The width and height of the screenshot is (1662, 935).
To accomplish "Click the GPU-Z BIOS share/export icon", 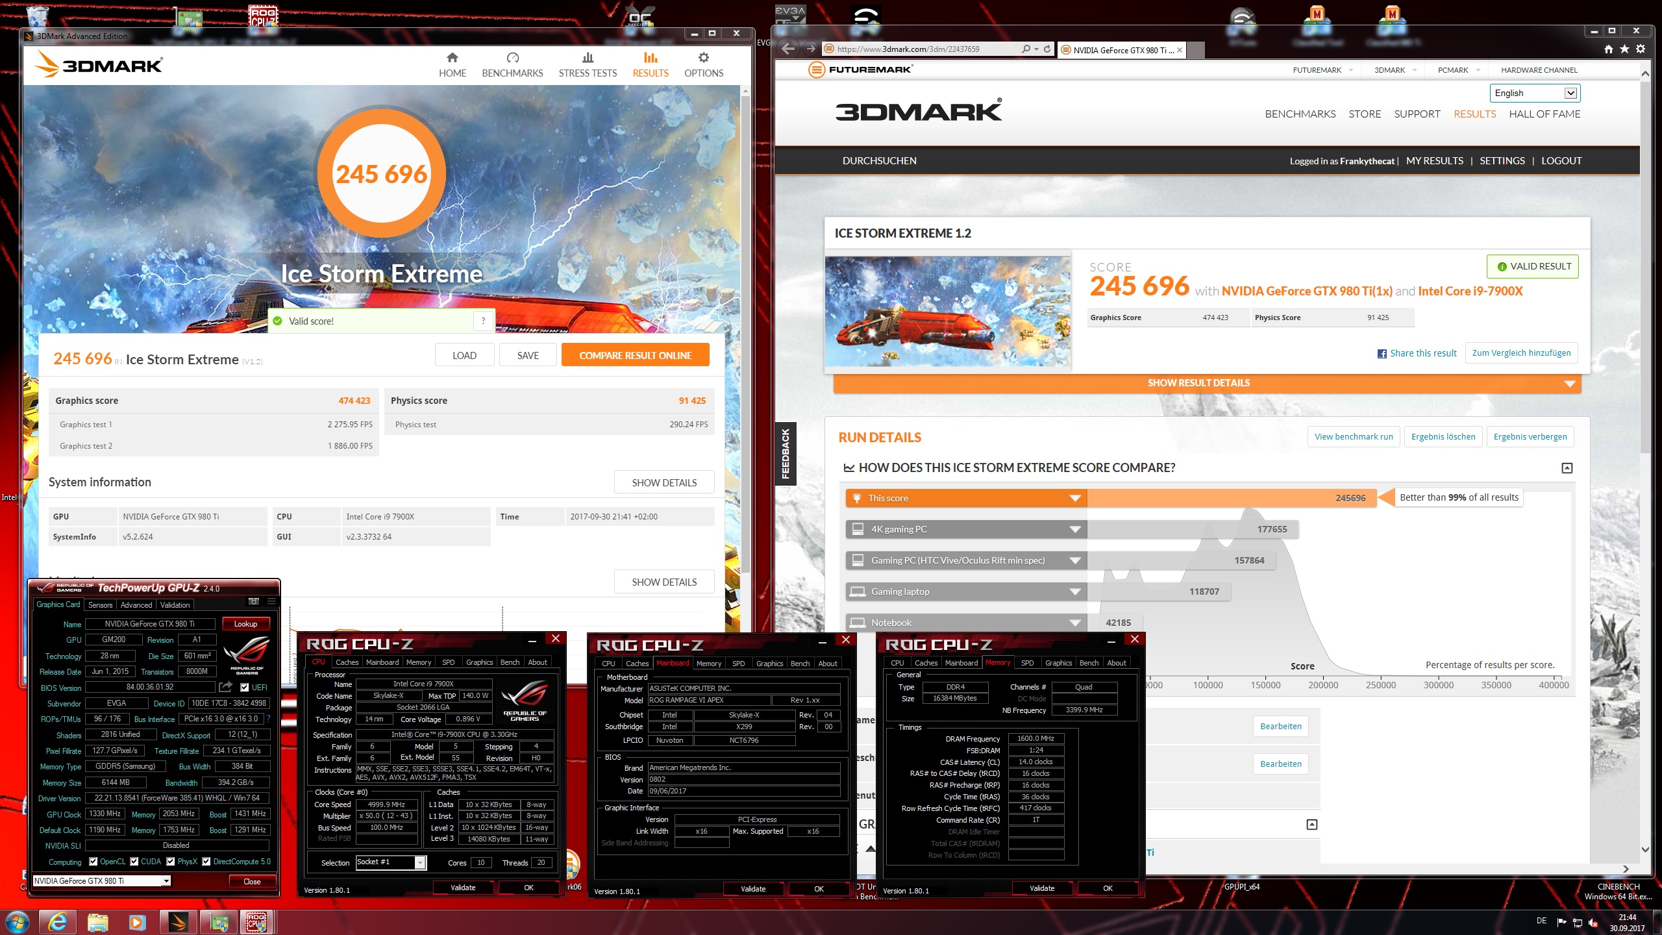I will click(225, 687).
